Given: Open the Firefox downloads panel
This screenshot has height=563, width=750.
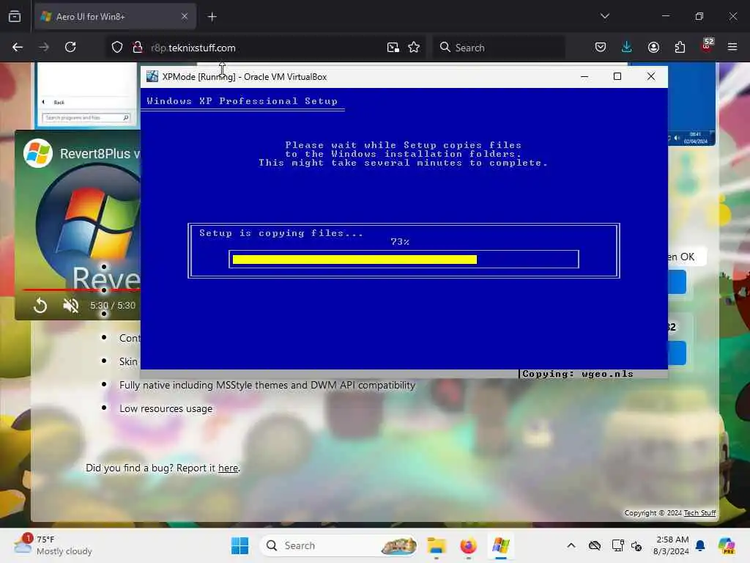Looking at the screenshot, I should click(627, 47).
